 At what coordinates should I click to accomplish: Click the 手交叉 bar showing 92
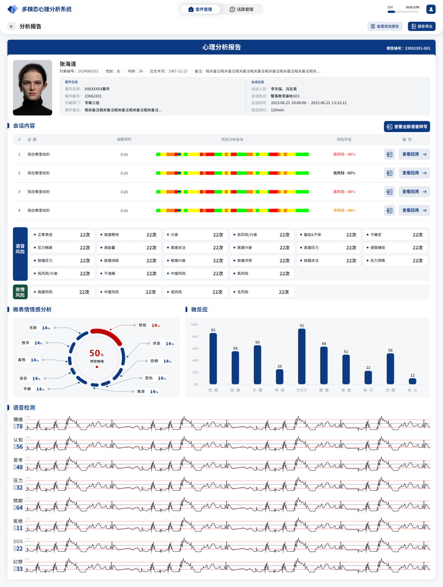(302, 356)
